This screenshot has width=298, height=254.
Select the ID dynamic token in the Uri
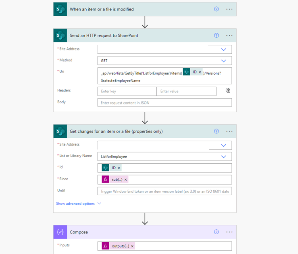coord(192,72)
